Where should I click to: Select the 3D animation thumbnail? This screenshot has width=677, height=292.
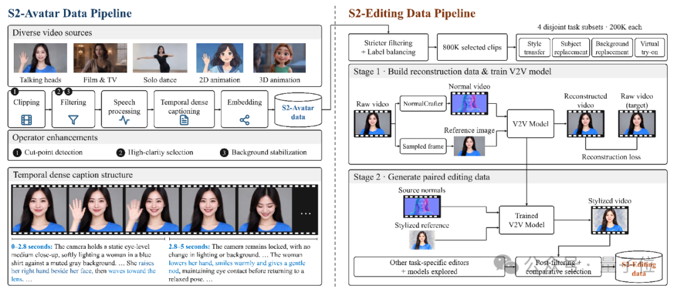click(x=280, y=58)
